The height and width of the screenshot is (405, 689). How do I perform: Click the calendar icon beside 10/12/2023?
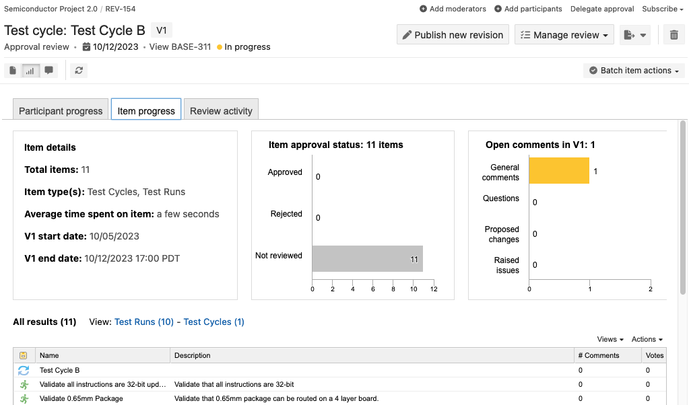coord(87,46)
